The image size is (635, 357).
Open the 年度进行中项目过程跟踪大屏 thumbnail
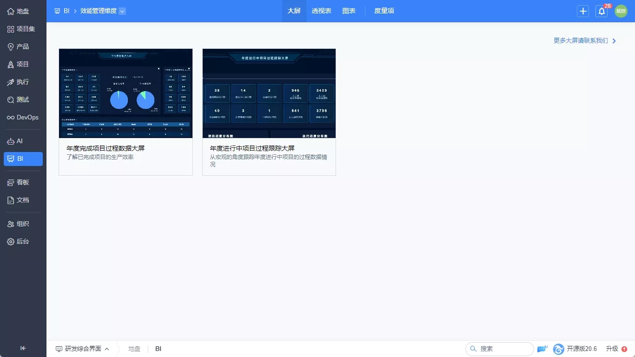(269, 93)
